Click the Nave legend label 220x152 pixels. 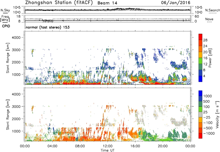coord(209,19)
